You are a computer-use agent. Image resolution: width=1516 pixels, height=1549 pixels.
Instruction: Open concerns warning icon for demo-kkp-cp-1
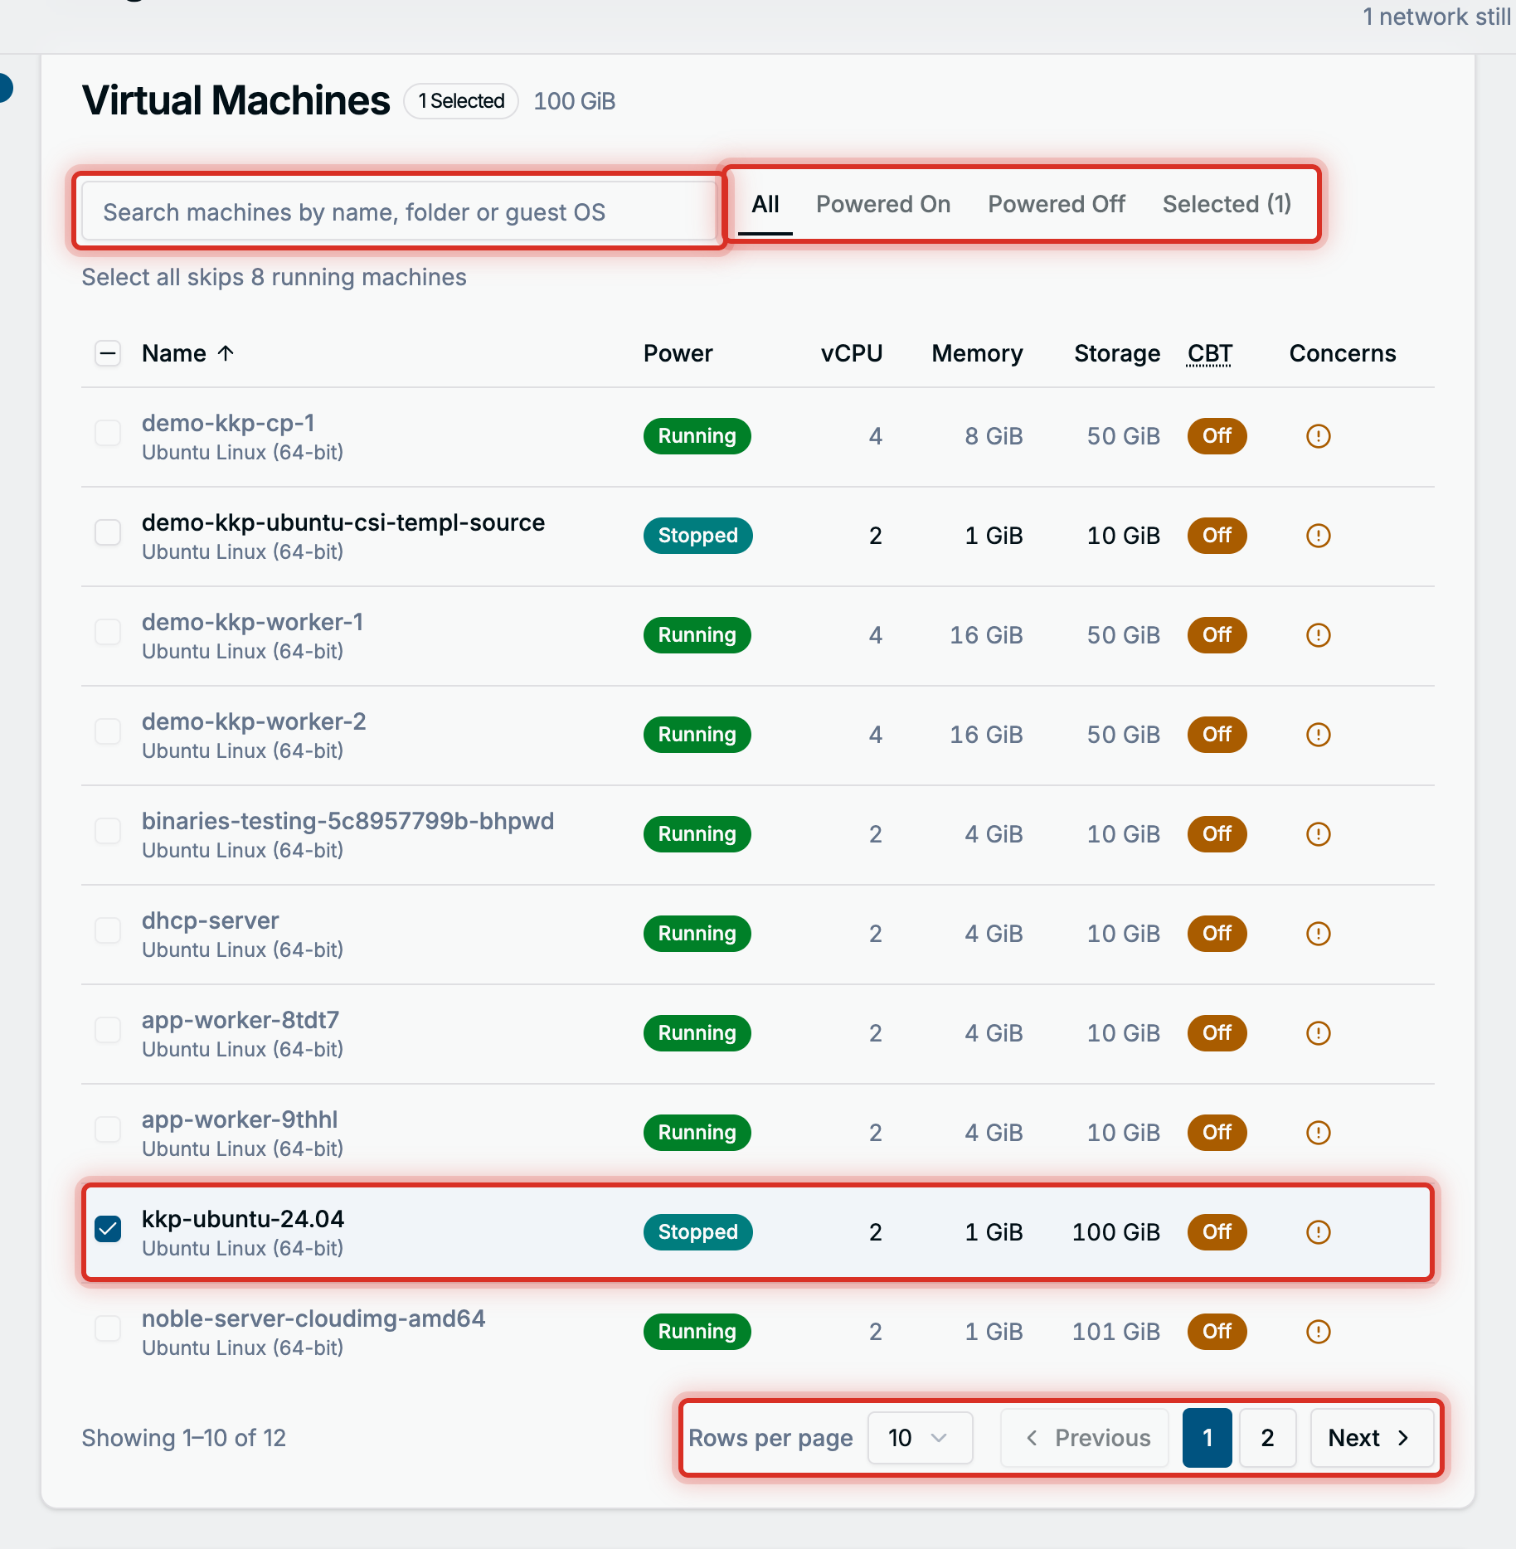tap(1318, 436)
